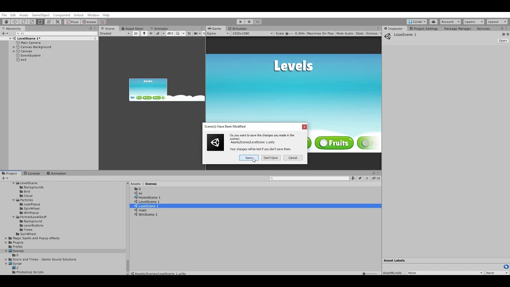This screenshot has height=287, width=510.
Task: Toggle Stats overlay in Game view
Action: 360,33
